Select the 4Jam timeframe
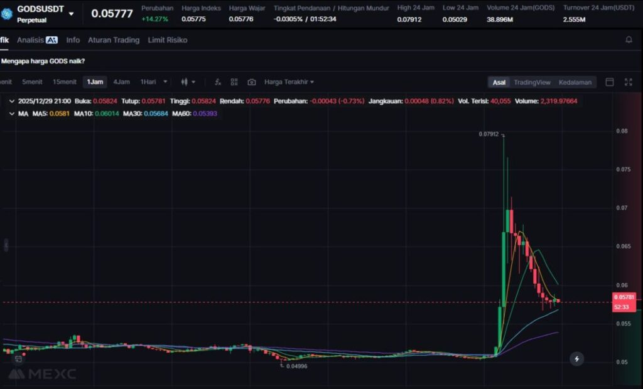 pyautogui.click(x=121, y=82)
